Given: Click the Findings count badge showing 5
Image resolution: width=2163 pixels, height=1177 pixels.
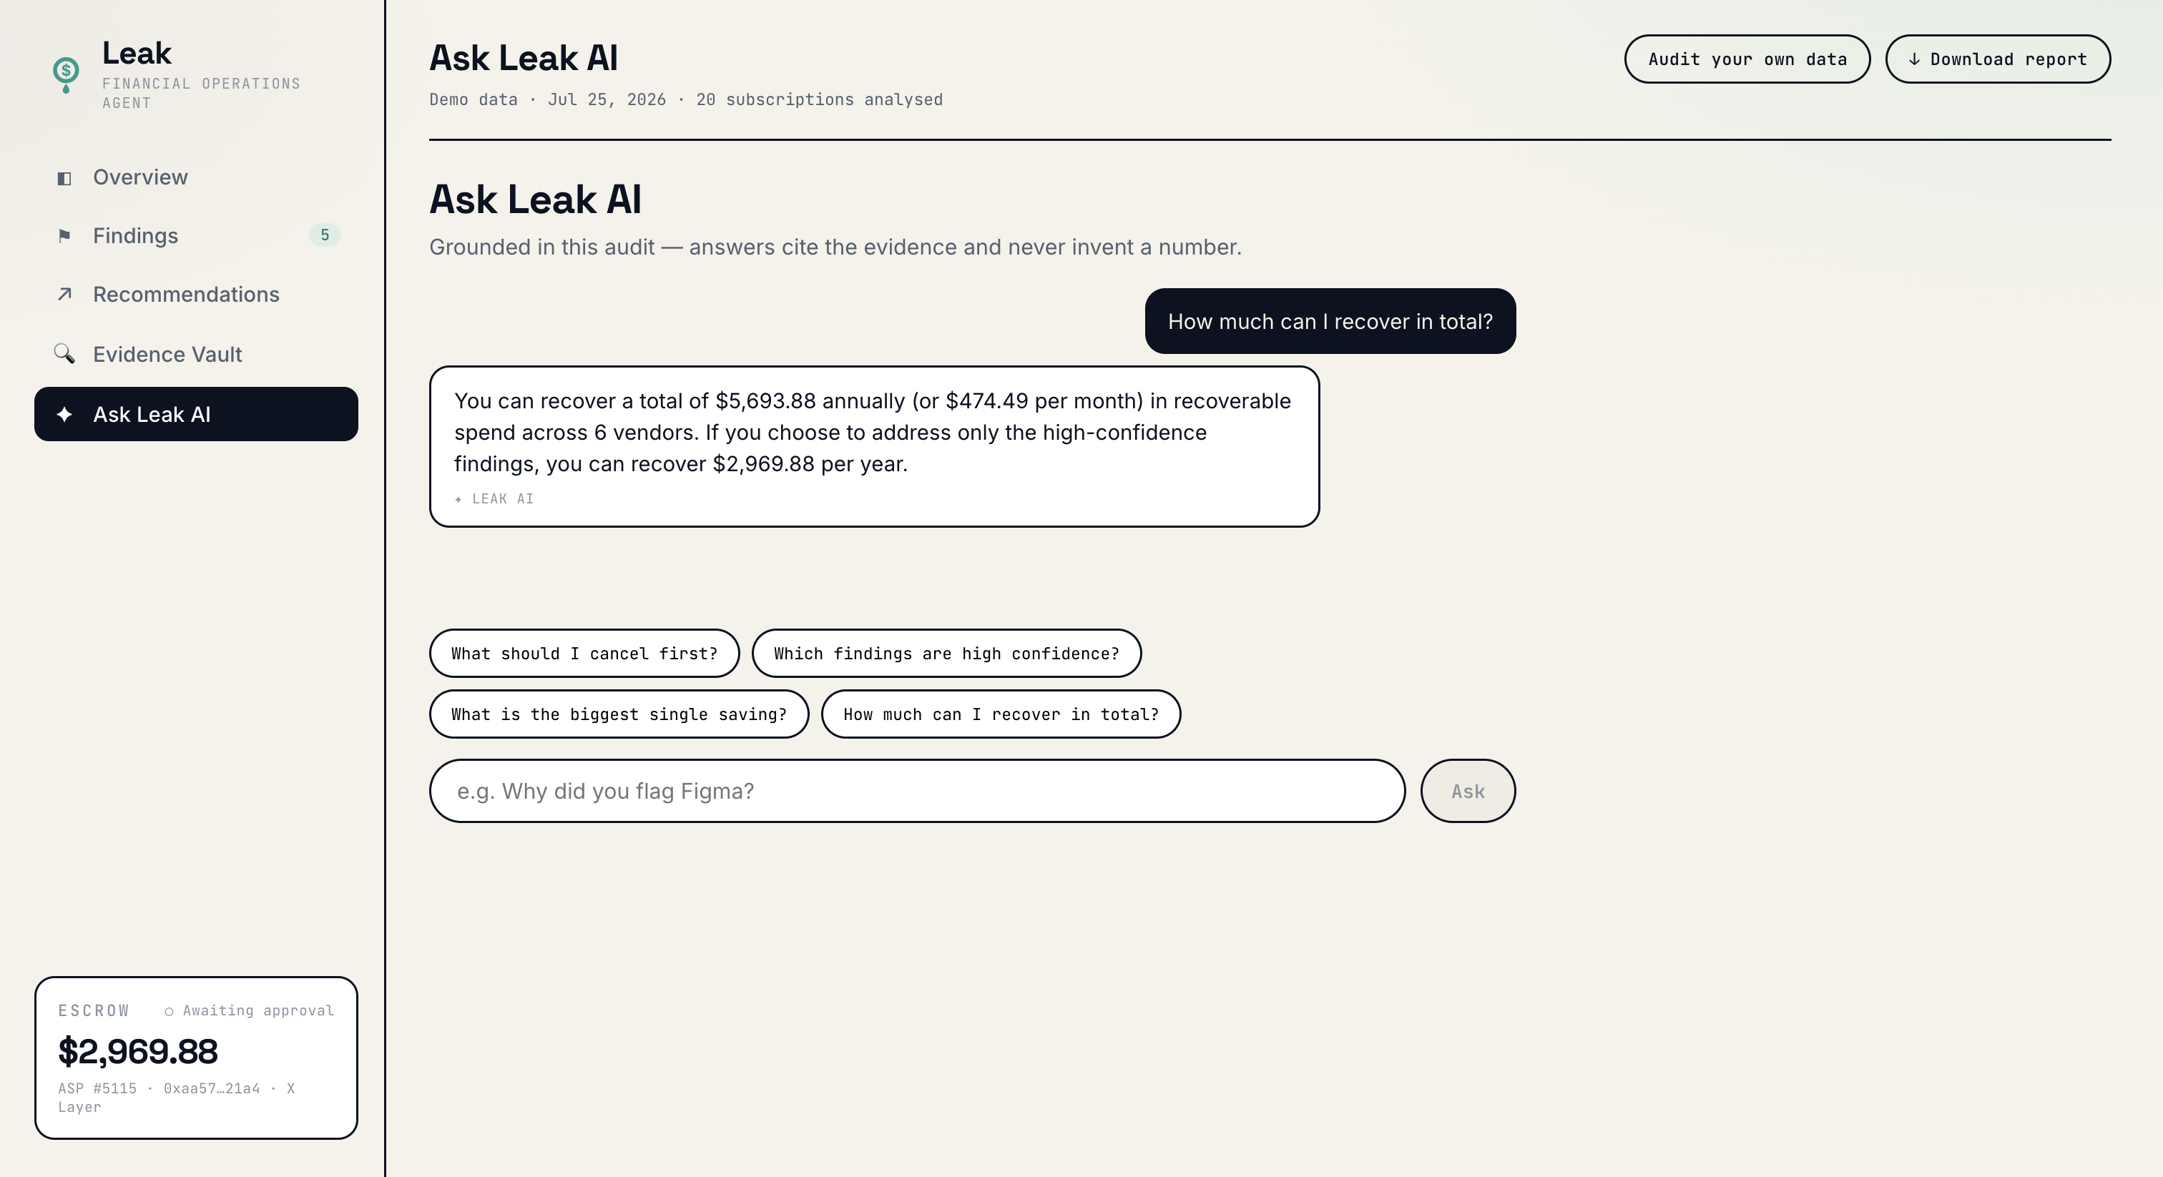Looking at the screenshot, I should coord(325,235).
